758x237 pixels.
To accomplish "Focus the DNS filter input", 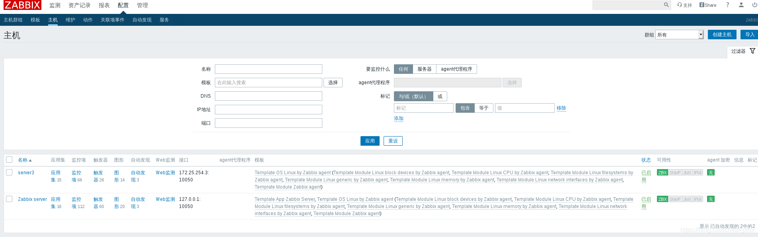I will [269, 96].
